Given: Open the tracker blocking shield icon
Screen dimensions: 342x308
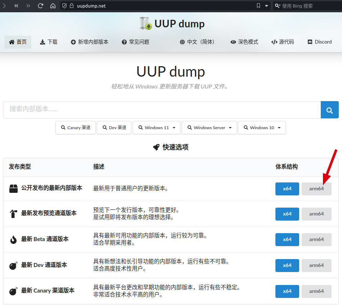Looking at the screenshot, I should click(64, 6).
